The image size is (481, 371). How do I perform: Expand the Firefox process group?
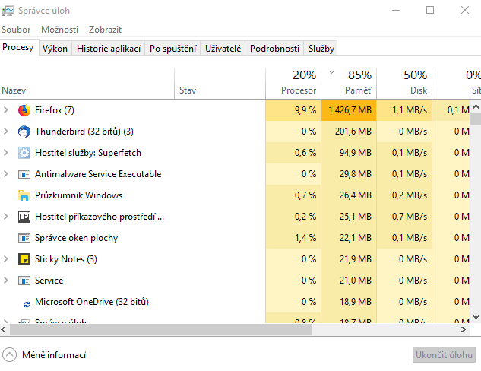click(x=6, y=110)
